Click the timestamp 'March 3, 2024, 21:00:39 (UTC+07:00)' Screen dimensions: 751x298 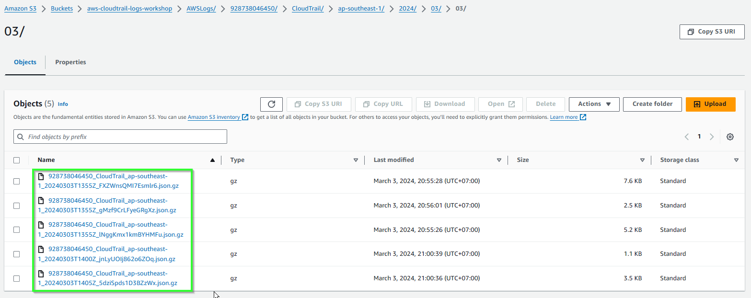click(427, 254)
